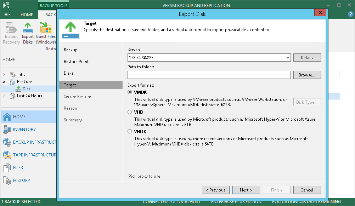Click the 1 BACKUP SELECTED status text
This screenshot has height=206, width=355.
21,201
